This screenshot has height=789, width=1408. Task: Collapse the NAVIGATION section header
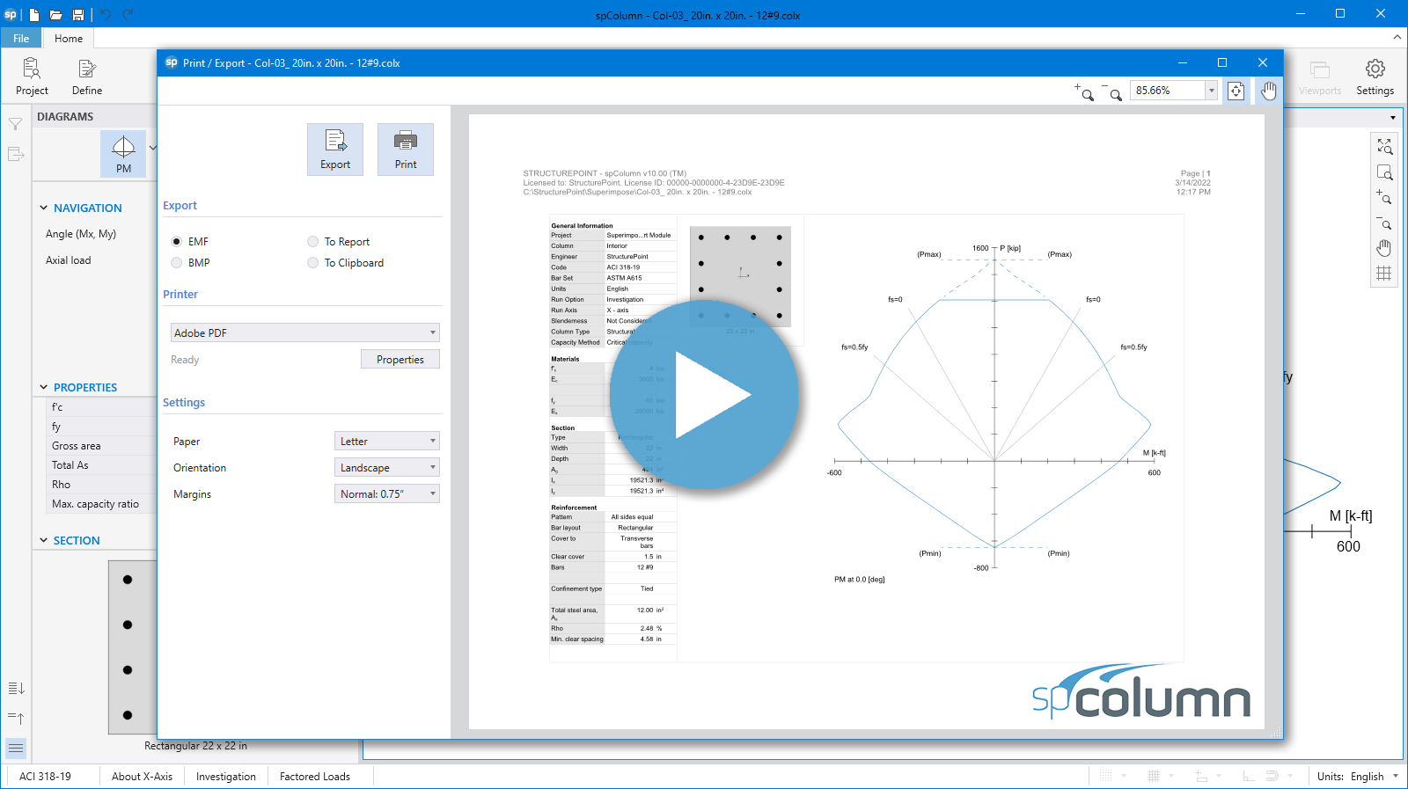(44, 208)
